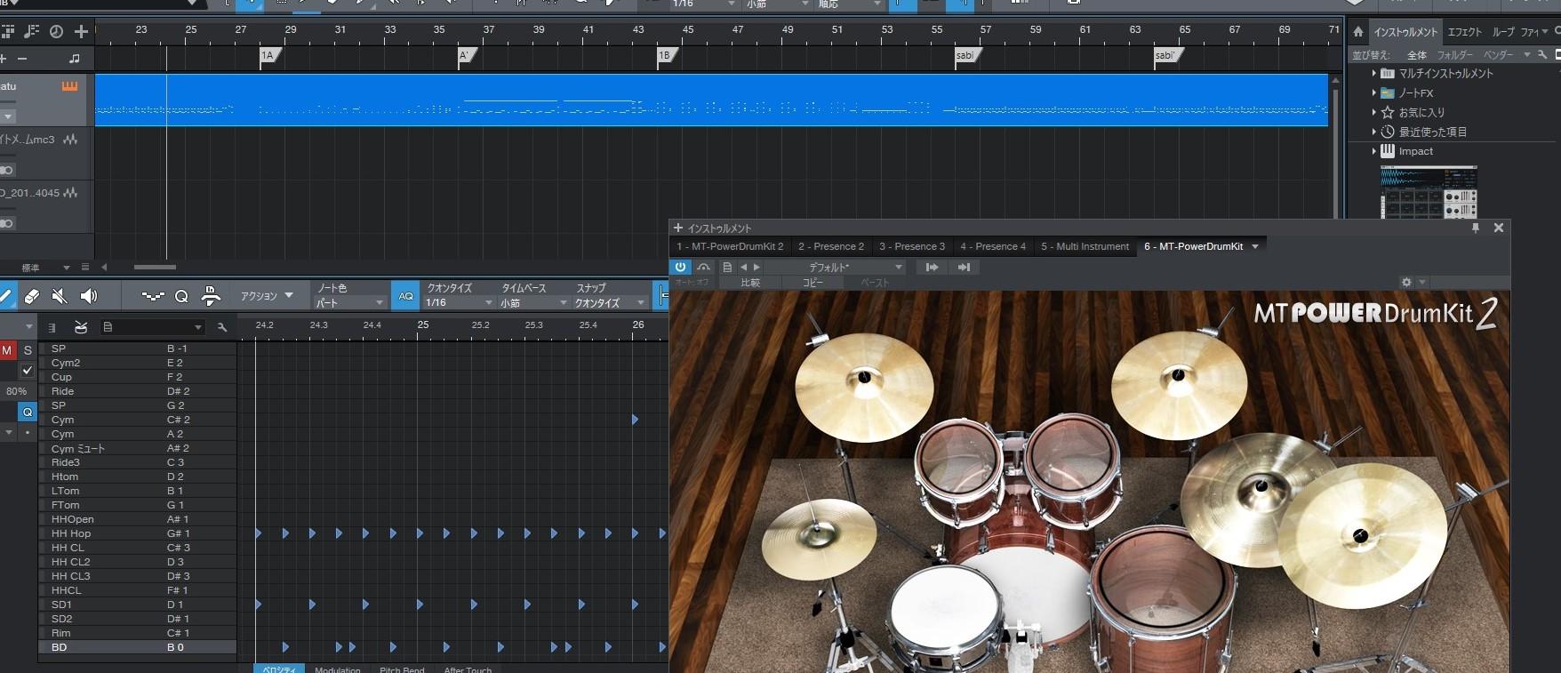Viewport: 1561px width, 673px height.
Task: Toggle the AQ auto-quantize button
Action: (406, 296)
